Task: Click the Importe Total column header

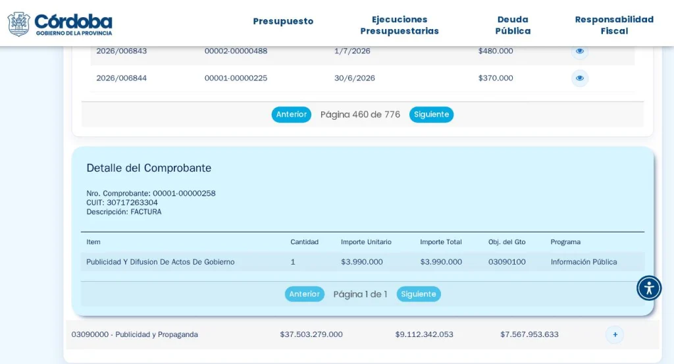Action: [440, 242]
